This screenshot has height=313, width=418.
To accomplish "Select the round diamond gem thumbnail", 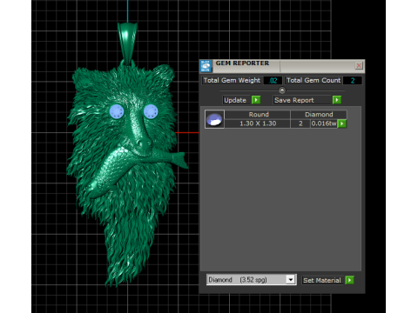I will tap(214, 119).
